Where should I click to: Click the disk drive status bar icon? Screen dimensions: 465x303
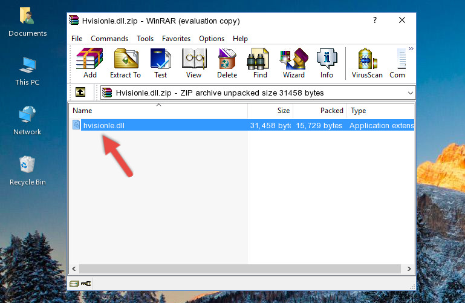(x=74, y=284)
